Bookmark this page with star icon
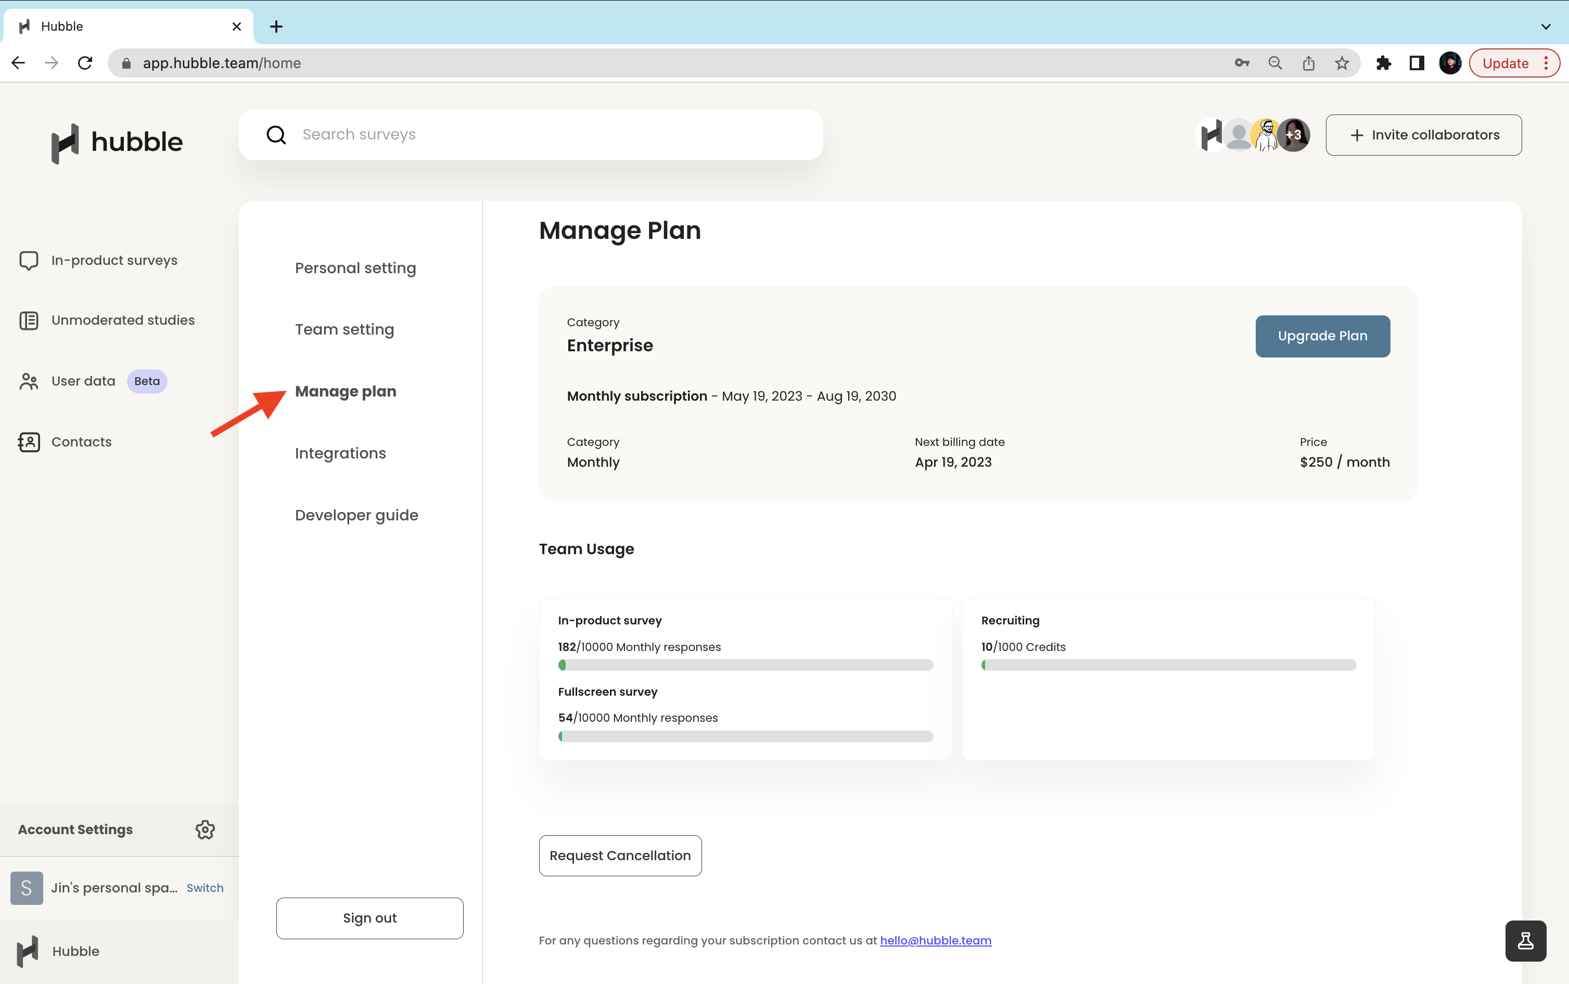1569x984 pixels. click(x=1342, y=63)
